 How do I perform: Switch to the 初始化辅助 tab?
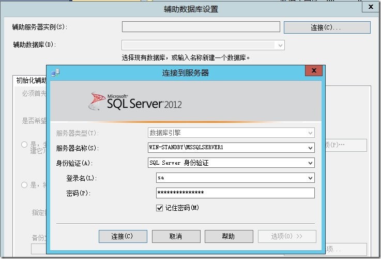pos(31,80)
